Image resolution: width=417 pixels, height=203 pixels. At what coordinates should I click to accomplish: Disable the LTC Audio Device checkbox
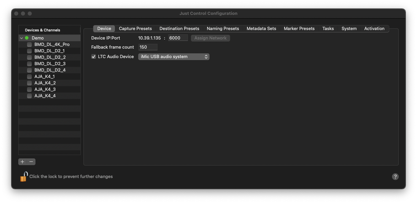point(94,57)
